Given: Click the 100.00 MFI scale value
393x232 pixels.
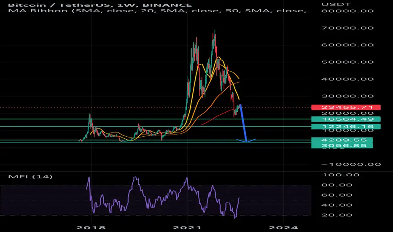Looking at the screenshot, I should pyautogui.click(x=340, y=175).
